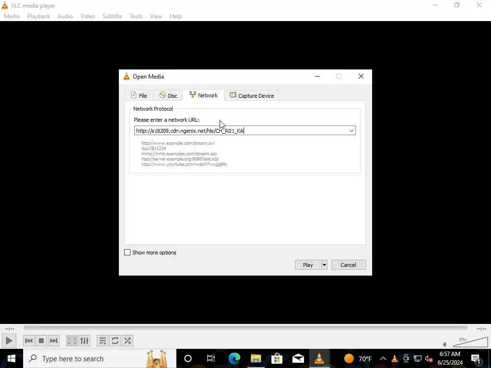Open the muted system volume tray icon

point(429,359)
